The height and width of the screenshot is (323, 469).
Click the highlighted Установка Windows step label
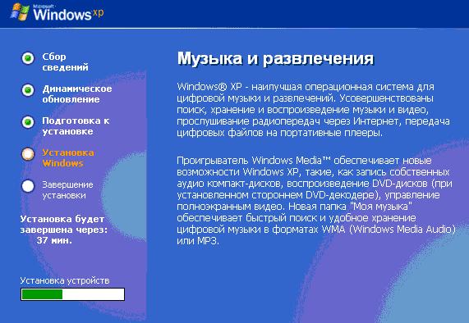point(68,158)
